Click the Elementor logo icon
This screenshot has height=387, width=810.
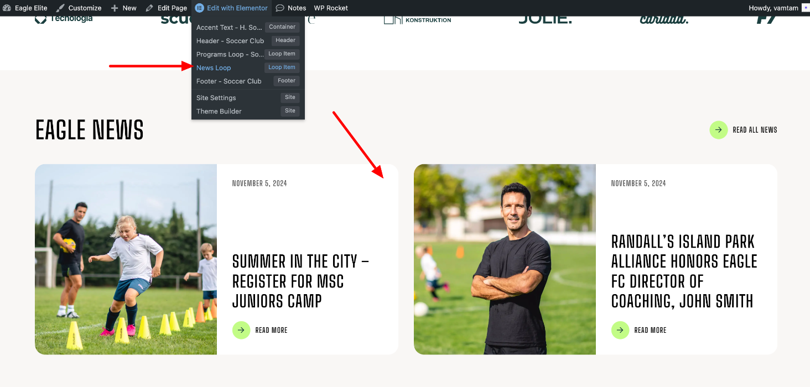200,8
